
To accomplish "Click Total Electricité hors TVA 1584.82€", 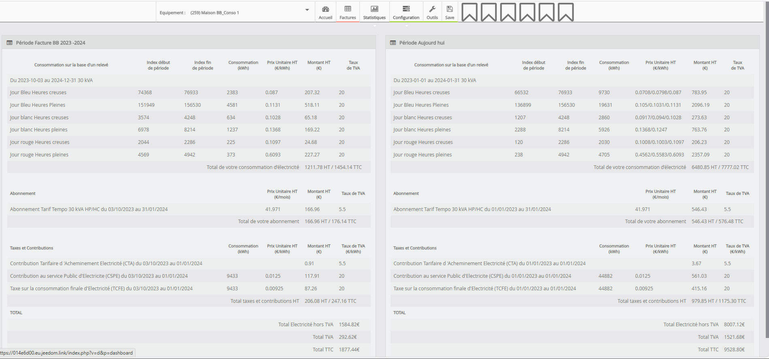I will pos(349,325).
